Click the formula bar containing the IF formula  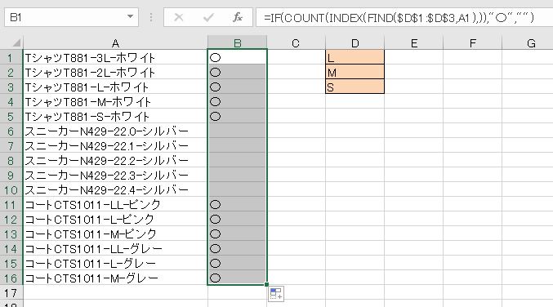[404, 17]
